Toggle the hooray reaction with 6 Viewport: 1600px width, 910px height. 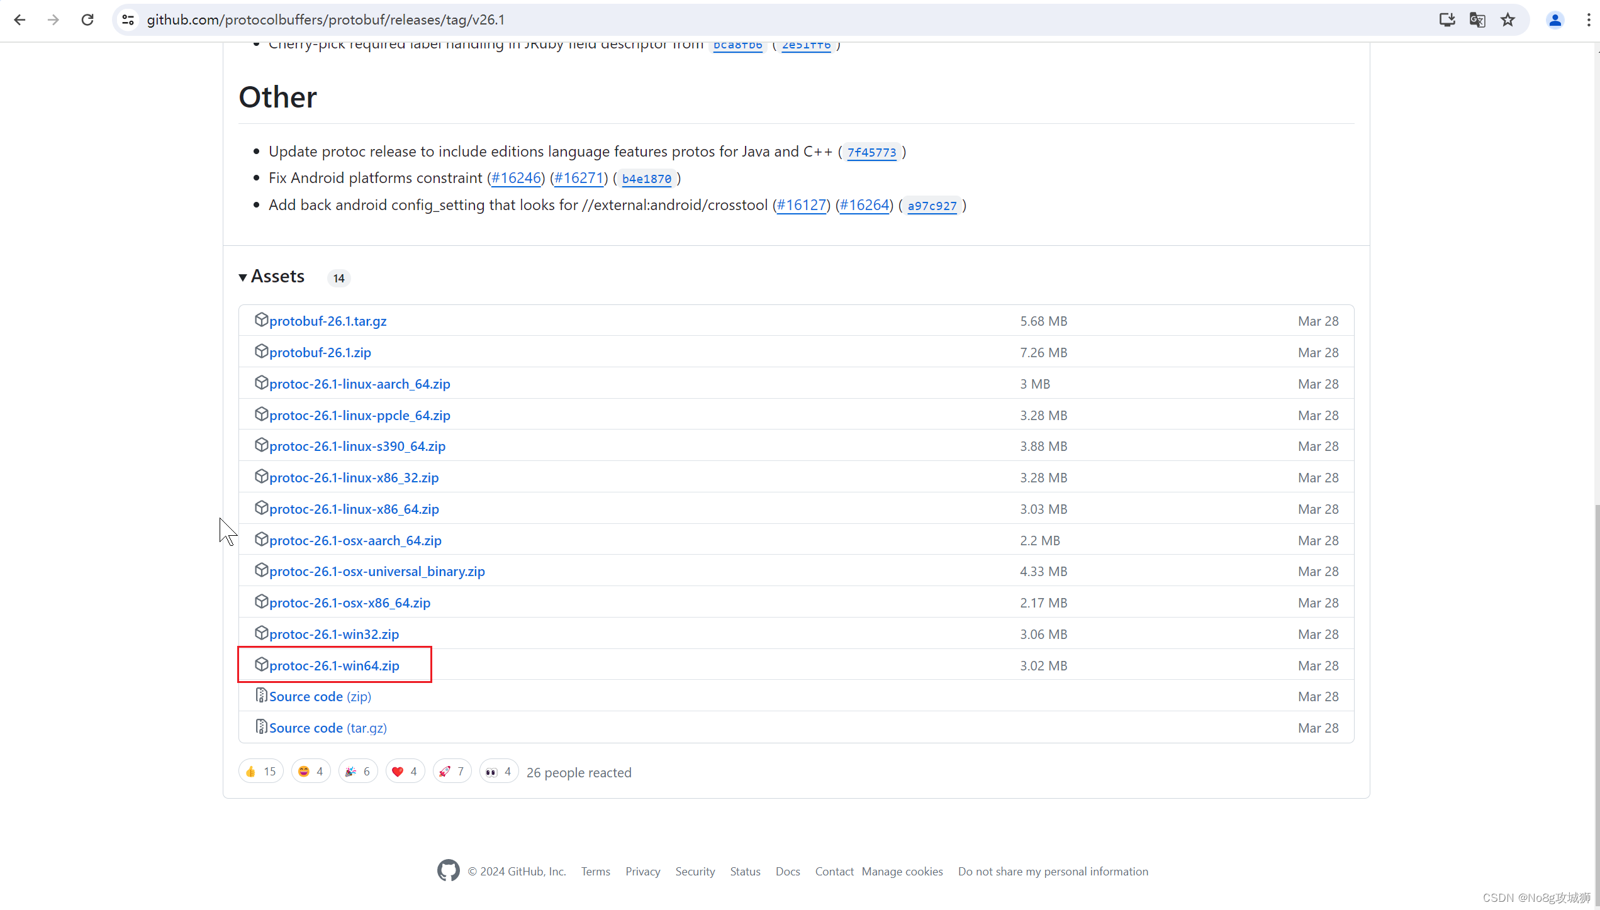(358, 772)
